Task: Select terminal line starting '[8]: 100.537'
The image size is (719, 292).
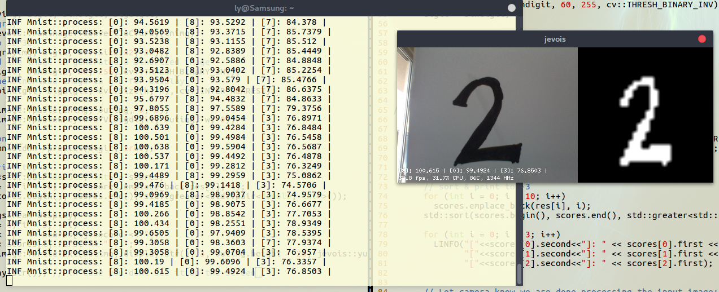Action: [168, 156]
